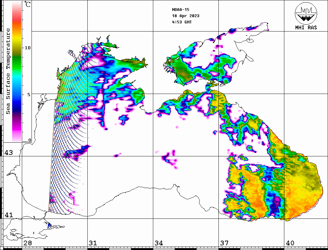Click the '4:53 GMT' time text
Image resolution: width=328 pixels, height=250 pixels.
tap(182, 22)
